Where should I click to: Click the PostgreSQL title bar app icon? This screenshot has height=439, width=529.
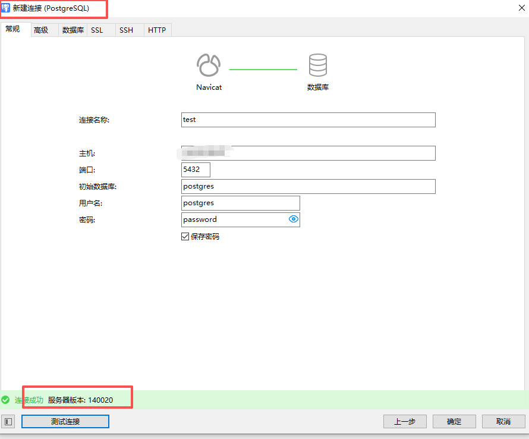pos(6,8)
